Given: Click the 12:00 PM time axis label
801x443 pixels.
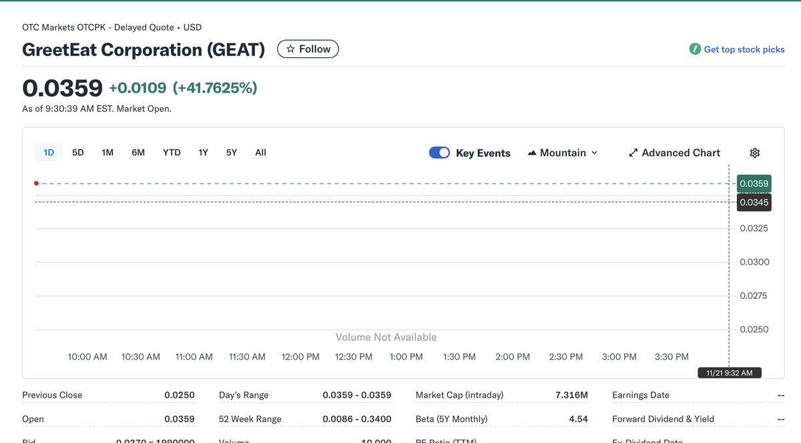Looking at the screenshot, I should coord(300,357).
